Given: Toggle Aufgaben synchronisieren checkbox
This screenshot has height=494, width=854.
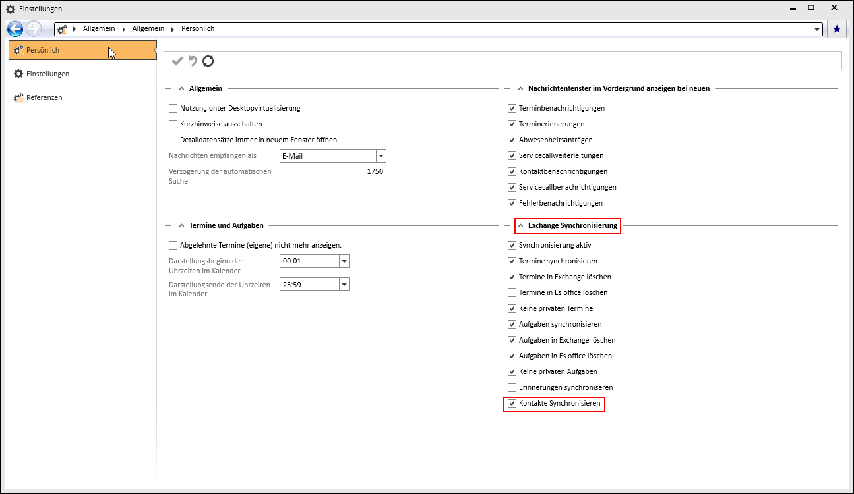Looking at the screenshot, I should pyautogui.click(x=512, y=324).
